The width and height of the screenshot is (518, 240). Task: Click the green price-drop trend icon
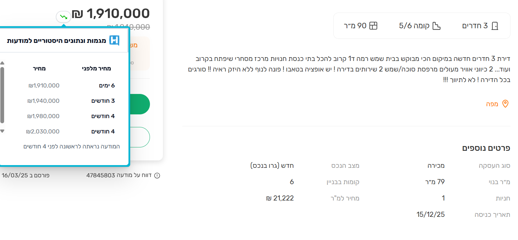tap(64, 17)
